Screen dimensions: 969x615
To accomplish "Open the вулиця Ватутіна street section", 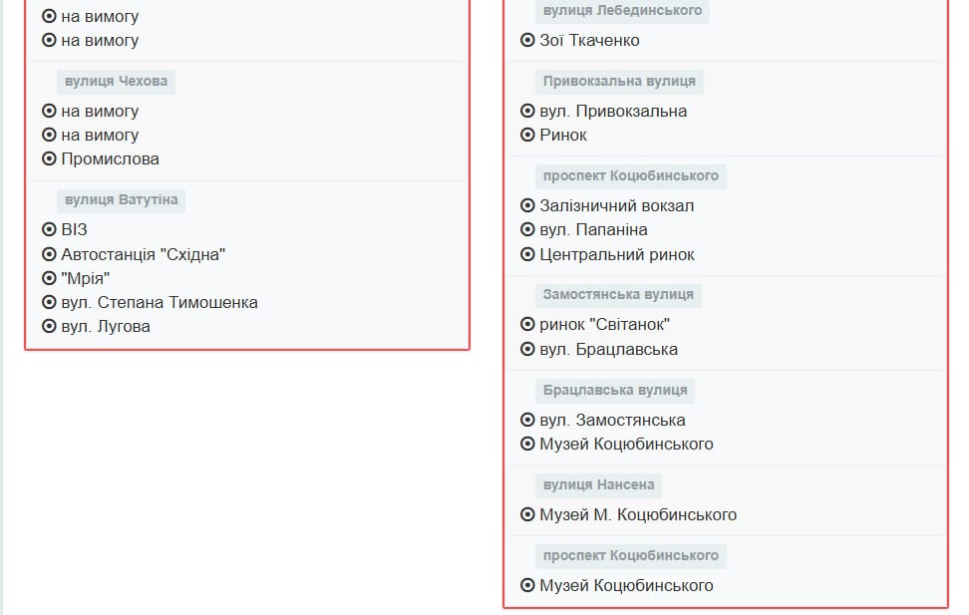I will coord(123,199).
